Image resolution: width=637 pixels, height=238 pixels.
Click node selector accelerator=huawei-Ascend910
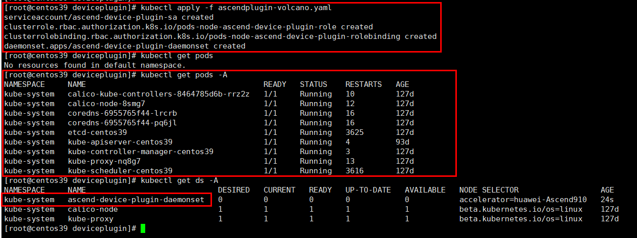tap(523, 200)
